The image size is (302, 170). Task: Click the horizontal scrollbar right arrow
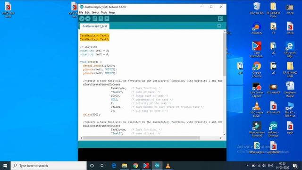[221, 138]
